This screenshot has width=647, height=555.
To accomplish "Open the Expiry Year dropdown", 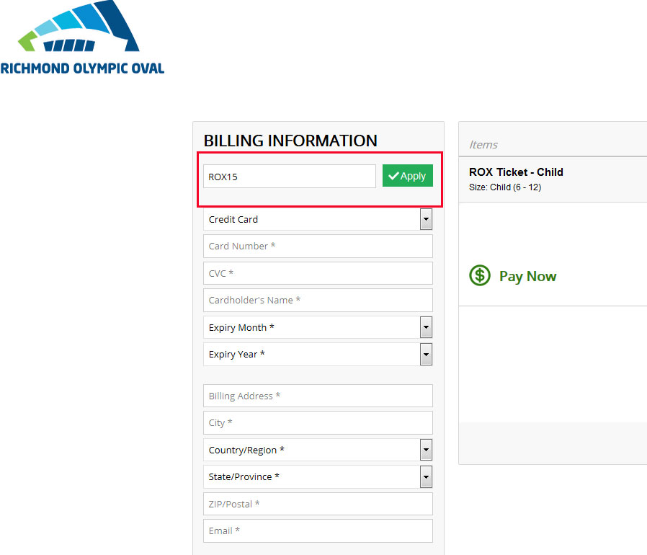I will click(318, 355).
